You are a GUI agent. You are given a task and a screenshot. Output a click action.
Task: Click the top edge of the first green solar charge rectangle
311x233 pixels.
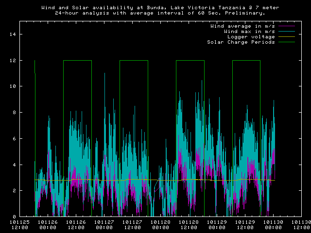[77, 60]
